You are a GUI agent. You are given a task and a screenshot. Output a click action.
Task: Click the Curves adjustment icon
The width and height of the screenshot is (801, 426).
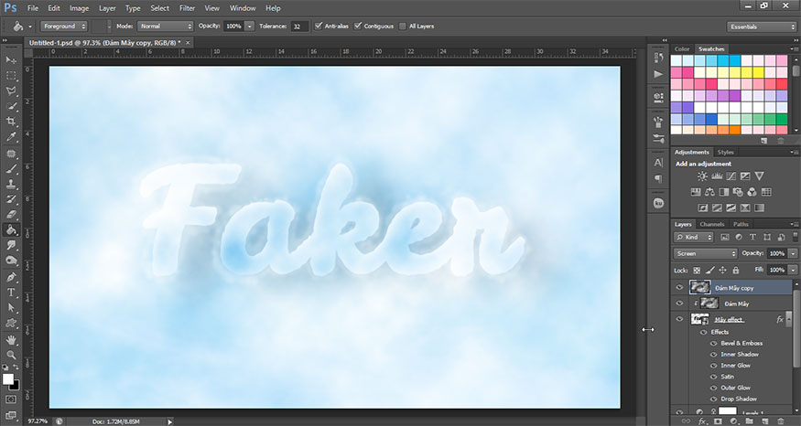[x=731, y=176]
